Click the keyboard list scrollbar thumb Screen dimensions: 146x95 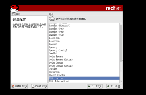pyautogui.click(x=121, y=71)
